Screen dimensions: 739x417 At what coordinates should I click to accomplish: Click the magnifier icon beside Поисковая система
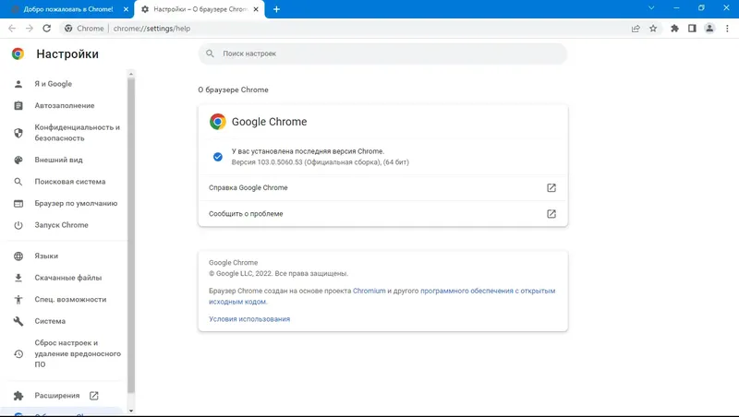coord(18,182)
